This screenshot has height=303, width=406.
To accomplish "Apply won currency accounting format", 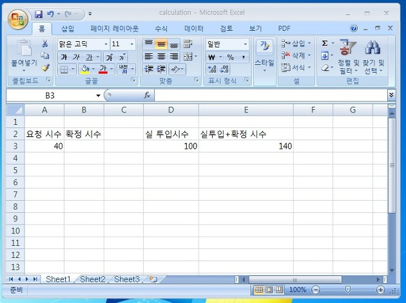I will pos(212,57).
